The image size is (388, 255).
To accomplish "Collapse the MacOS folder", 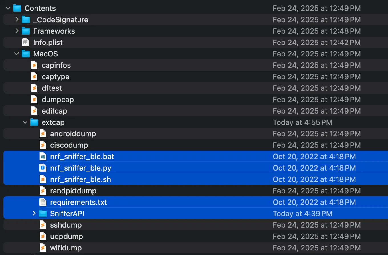I will click(16, 54).
